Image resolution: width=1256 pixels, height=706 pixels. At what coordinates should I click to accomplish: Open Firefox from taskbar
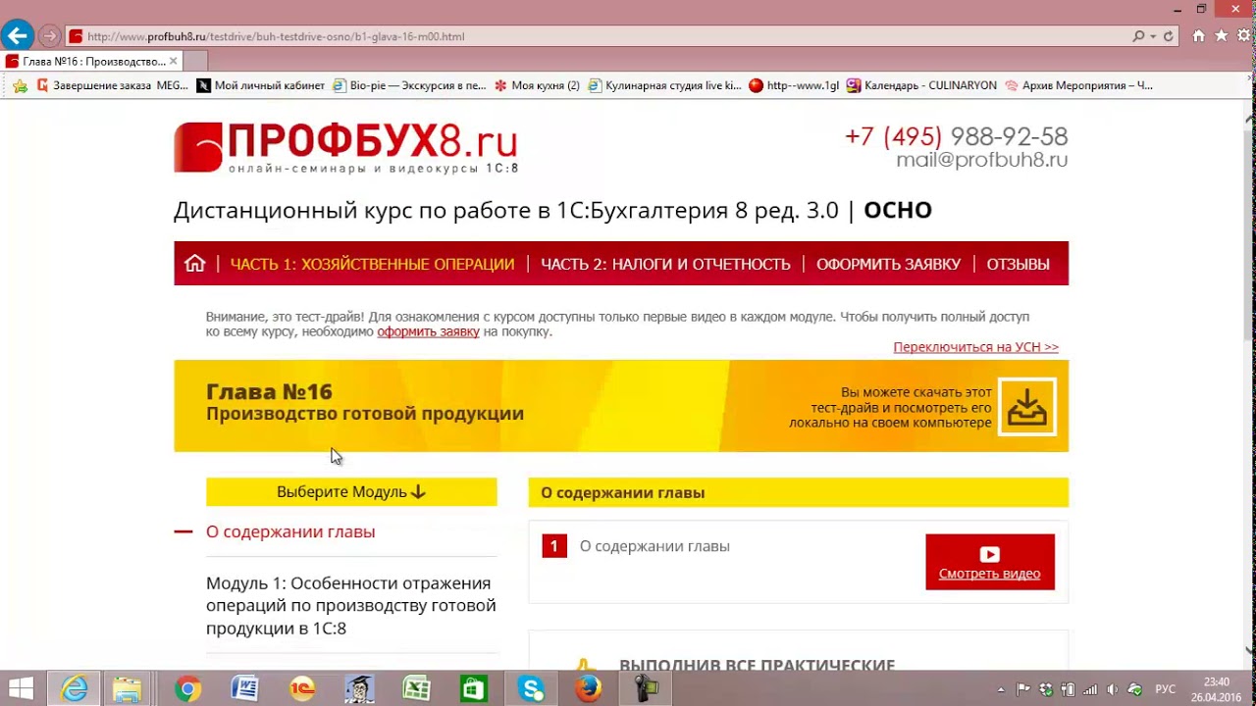(589, 689)
